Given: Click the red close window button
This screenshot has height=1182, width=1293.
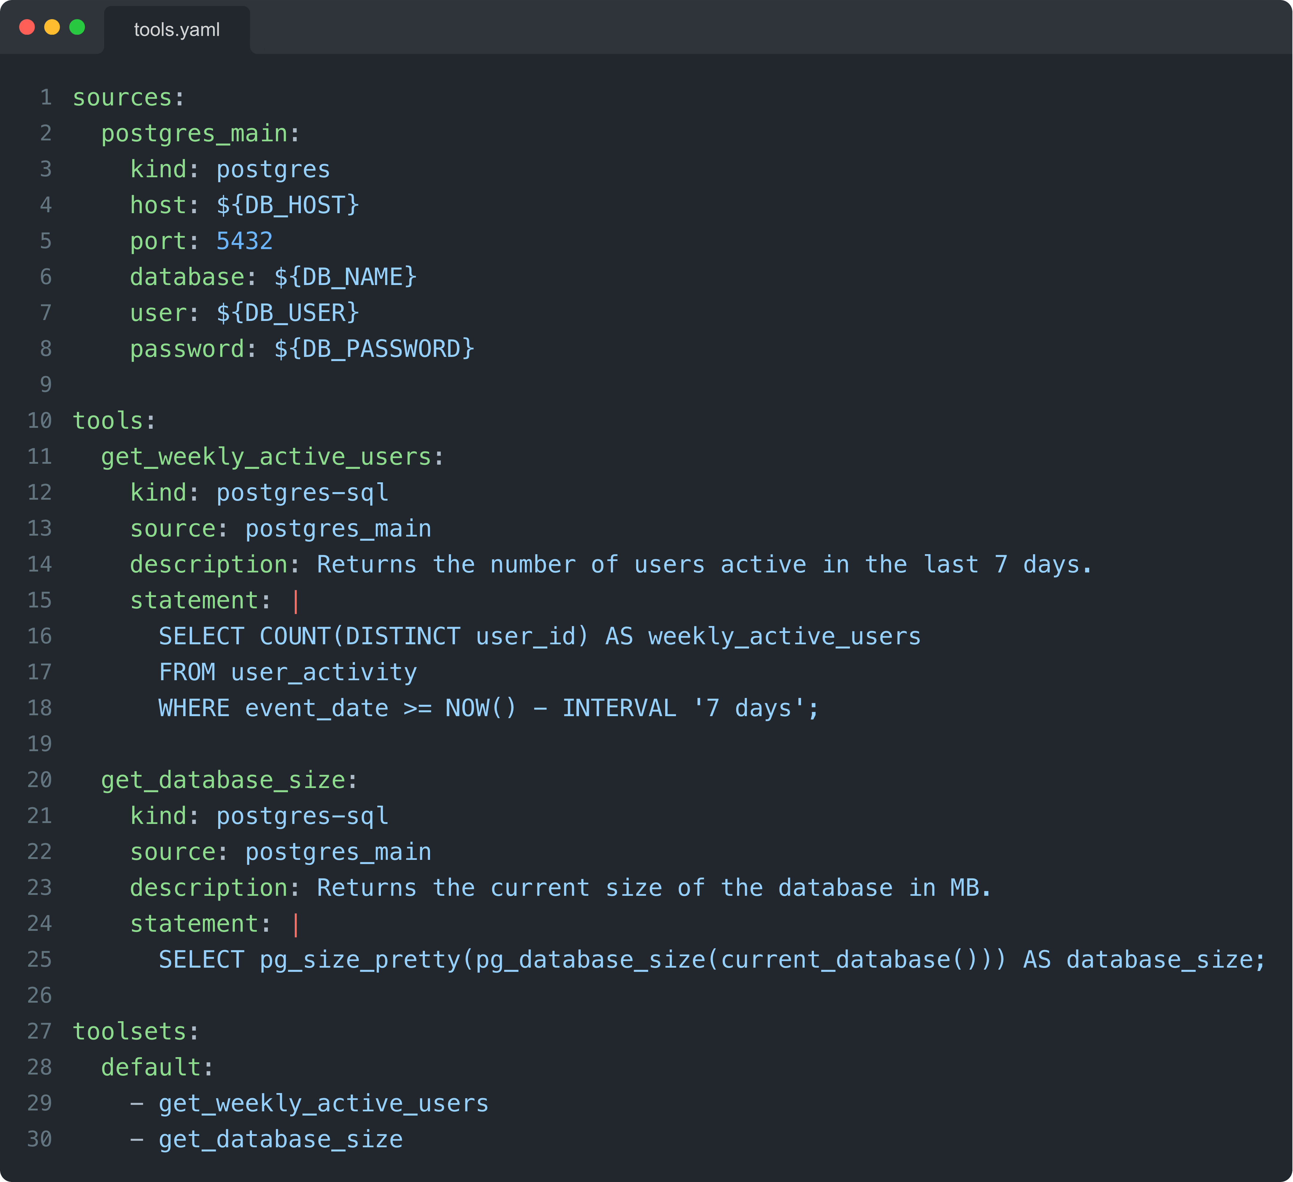Looking at the screenshot, I should click(x=27, y=27).
